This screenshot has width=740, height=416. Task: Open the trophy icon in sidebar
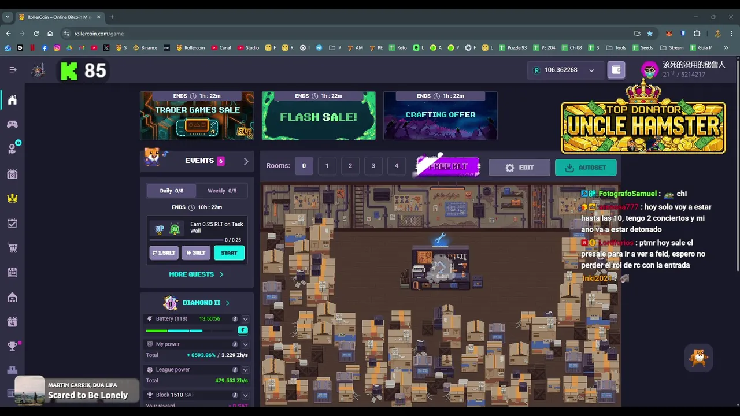pos(12,346)
